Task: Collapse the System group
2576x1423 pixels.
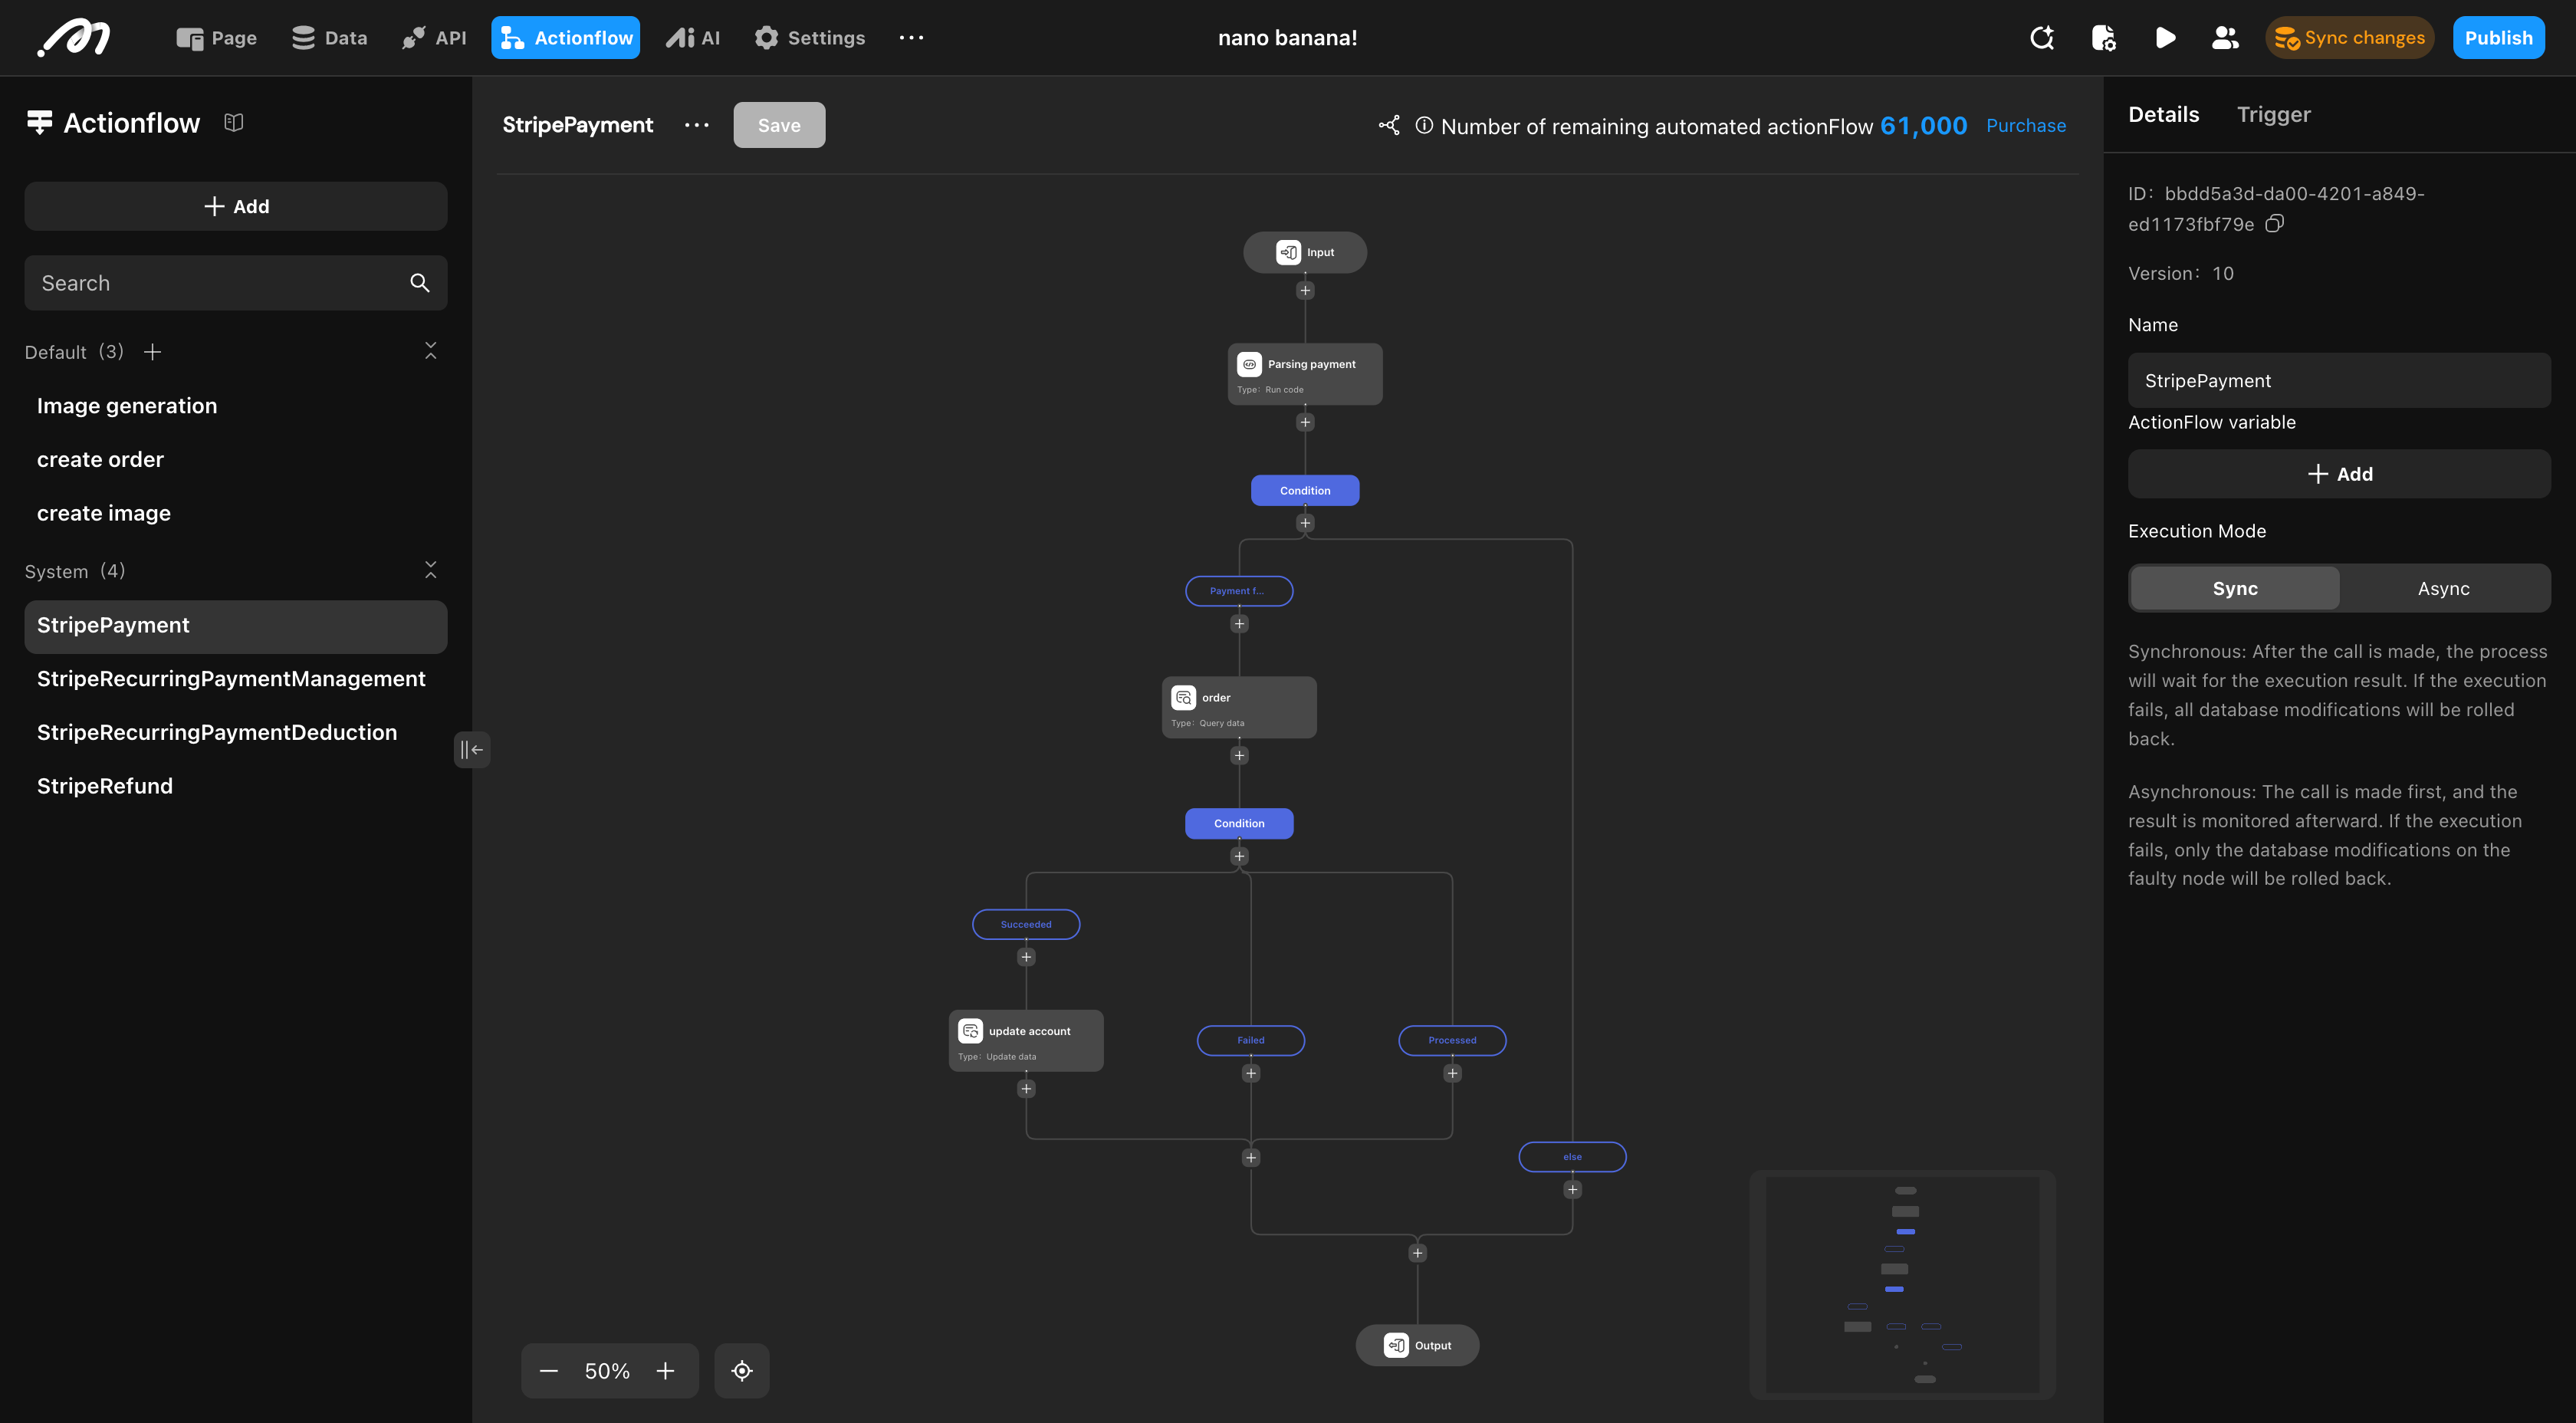Action: coord(431,570)
